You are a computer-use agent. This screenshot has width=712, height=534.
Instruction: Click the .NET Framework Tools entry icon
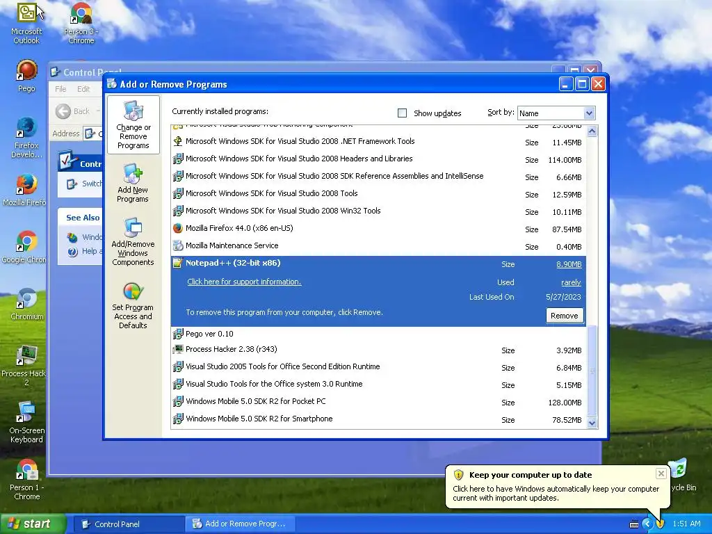(178, 141)
